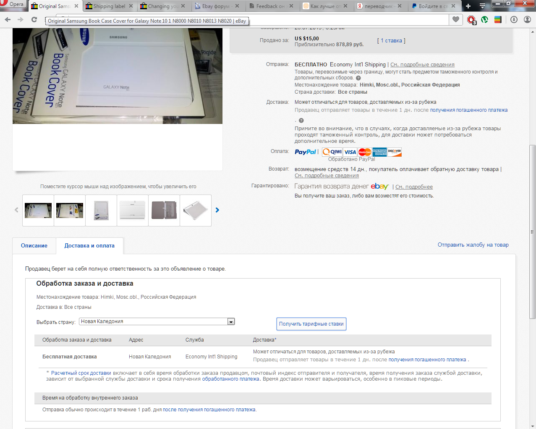The height and width of the screenshot is (429, 536).
Task: Go forward with the forward arrow
Action: click(21, 20)
